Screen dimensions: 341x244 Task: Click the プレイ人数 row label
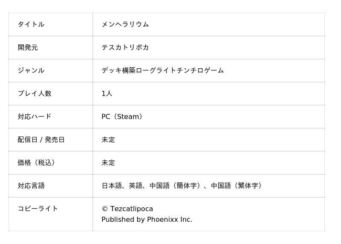click(35, 93)
